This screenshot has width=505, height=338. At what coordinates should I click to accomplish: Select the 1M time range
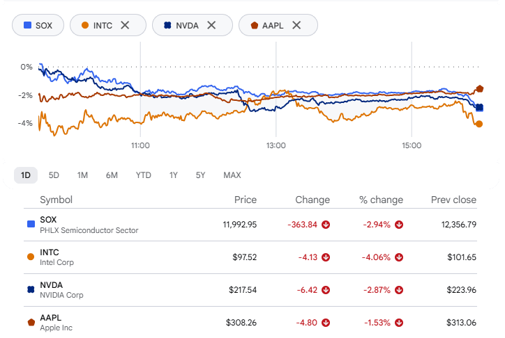pyautogui.click(x=82, y=175)
